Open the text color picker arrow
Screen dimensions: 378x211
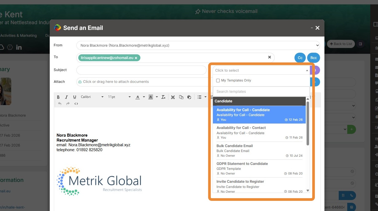pos(144,97)
